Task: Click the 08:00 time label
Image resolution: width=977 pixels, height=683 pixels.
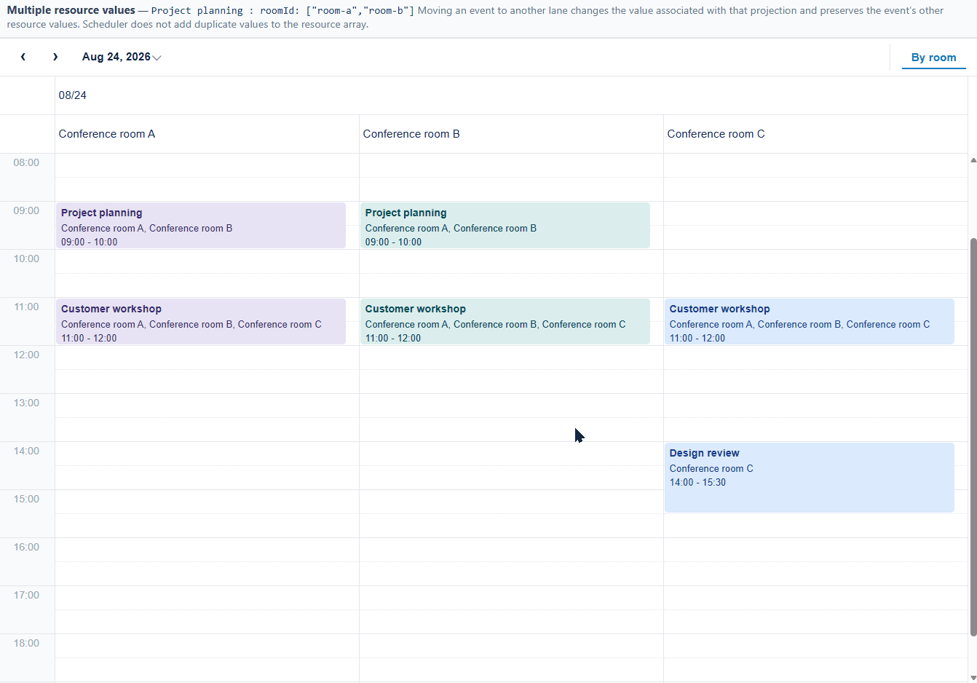Action: click(x=26, y=162)
